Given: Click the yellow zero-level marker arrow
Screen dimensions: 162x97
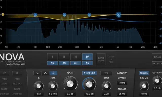Looking at the screenshot, I should [x=3, y=15].
